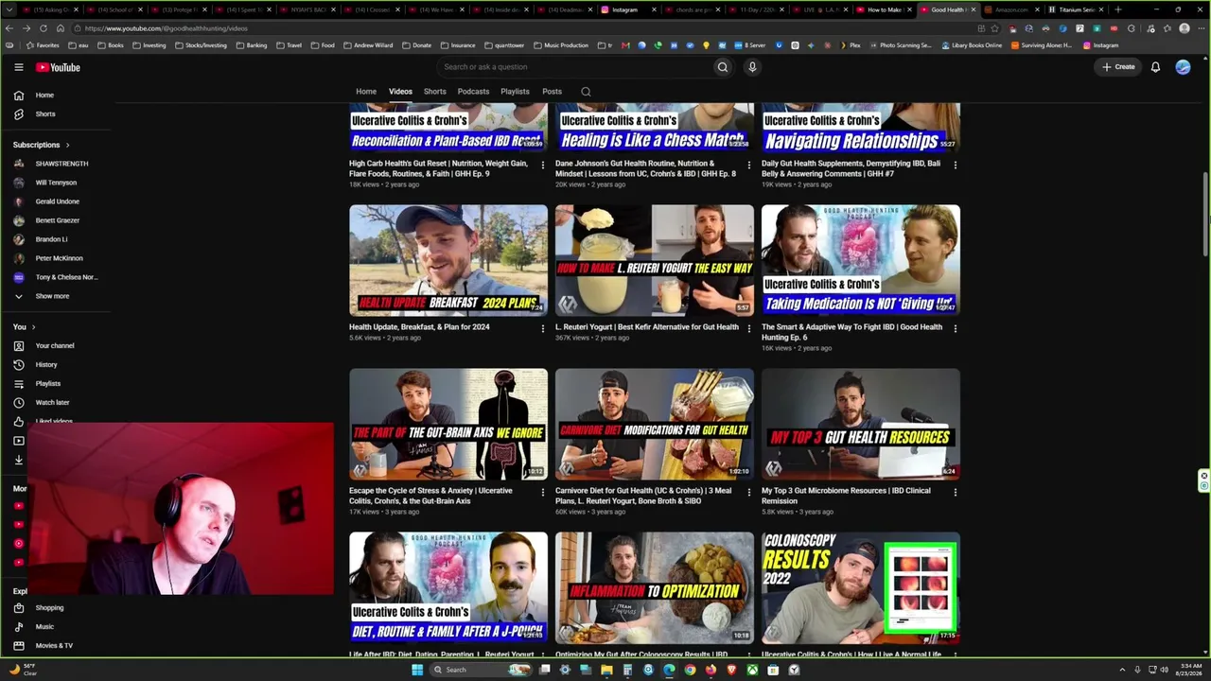Image resolution: width=1211 pixels, height=681 pixels.
Task: Click the search magnifier button
Action: point(723,67)
